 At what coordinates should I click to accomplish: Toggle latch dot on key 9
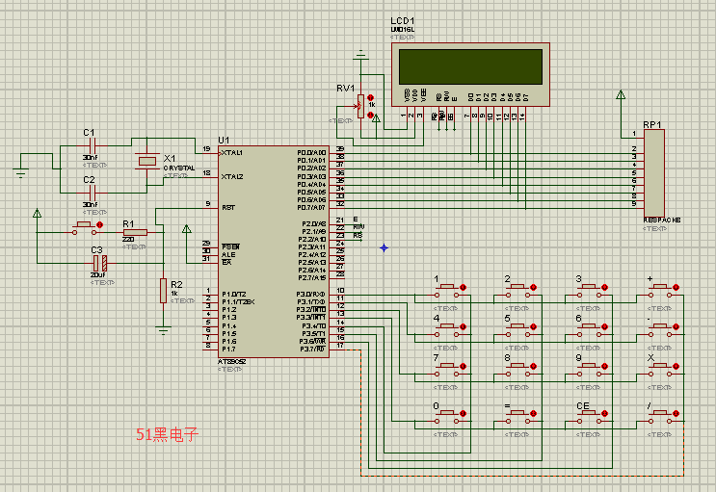pyautogui.click(x=604, y=367)
